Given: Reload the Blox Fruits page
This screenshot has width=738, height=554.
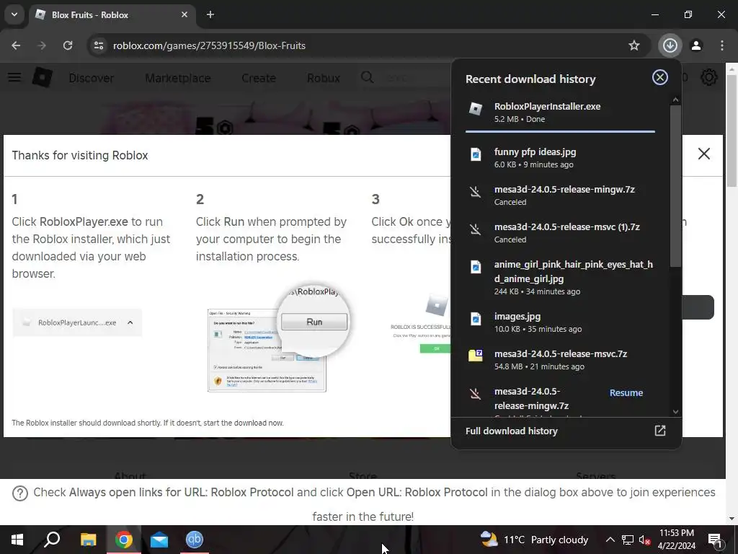Looking at the screenshot, I should point(68,45).
